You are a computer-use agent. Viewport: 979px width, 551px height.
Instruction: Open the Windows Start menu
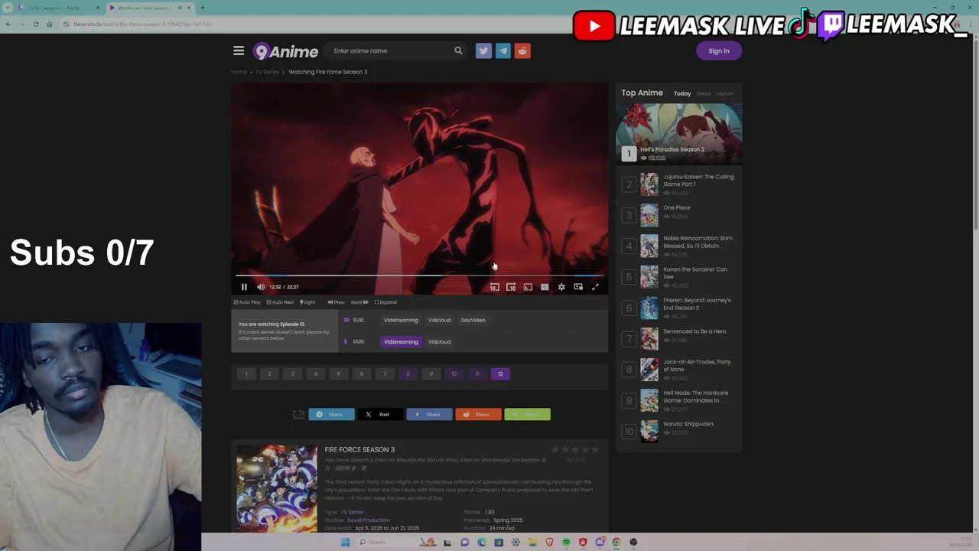tap(345, 543)
